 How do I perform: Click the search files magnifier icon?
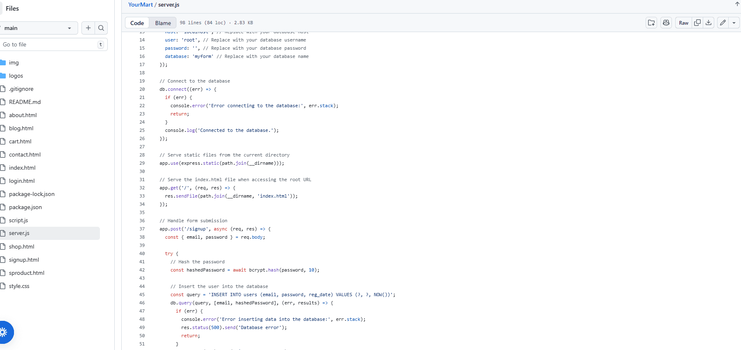pos(101,28)
